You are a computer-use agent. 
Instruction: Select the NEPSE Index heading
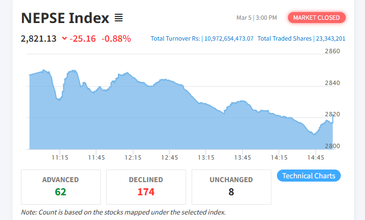click(x=65, y=18)
